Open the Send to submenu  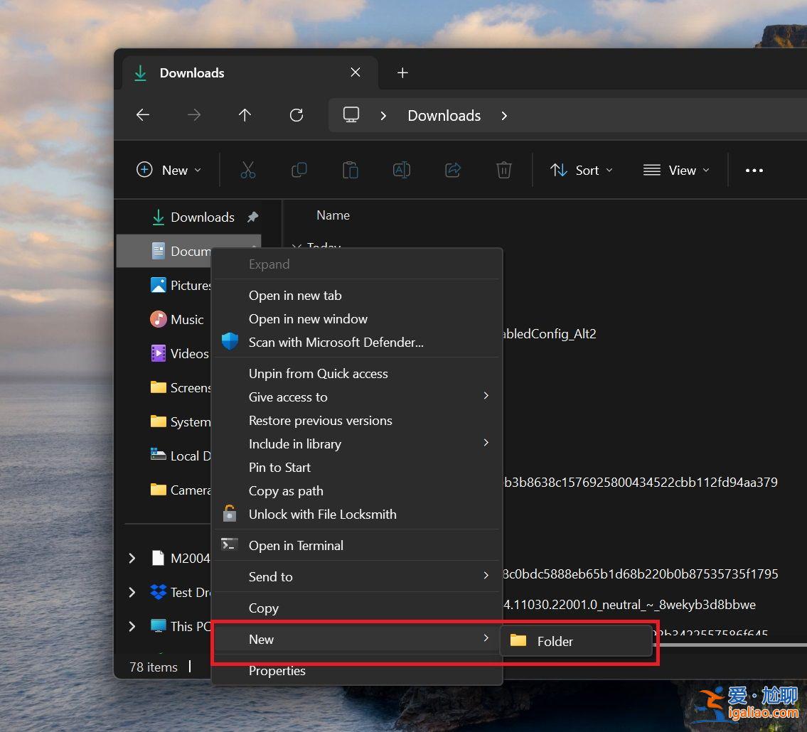pos(270,576)
